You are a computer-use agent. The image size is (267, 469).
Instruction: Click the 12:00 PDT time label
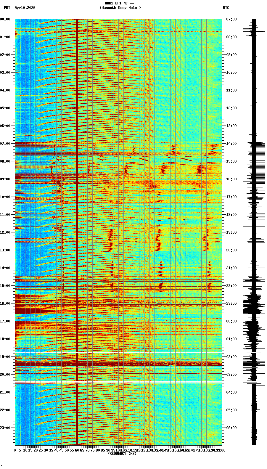pyautogui.click(x=5, y=232)
